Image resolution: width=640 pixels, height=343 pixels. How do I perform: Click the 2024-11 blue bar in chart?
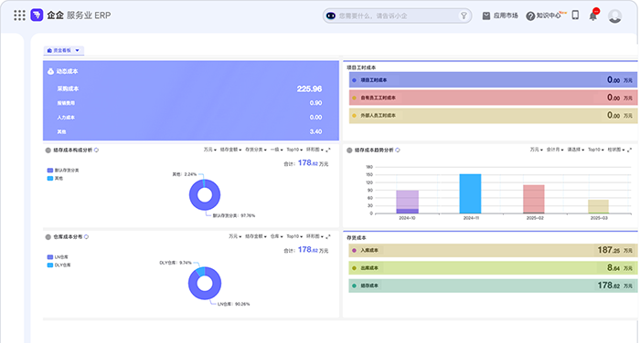tap(470, 193)
